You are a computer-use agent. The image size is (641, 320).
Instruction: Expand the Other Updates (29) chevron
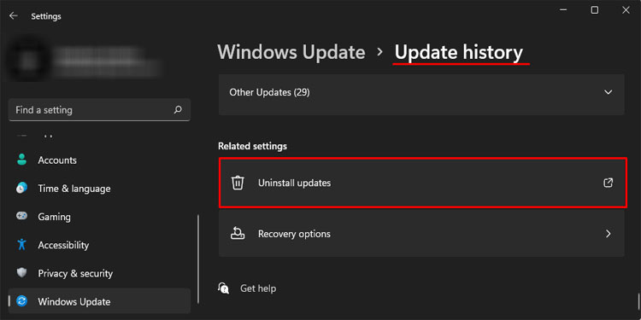(609, 92)
